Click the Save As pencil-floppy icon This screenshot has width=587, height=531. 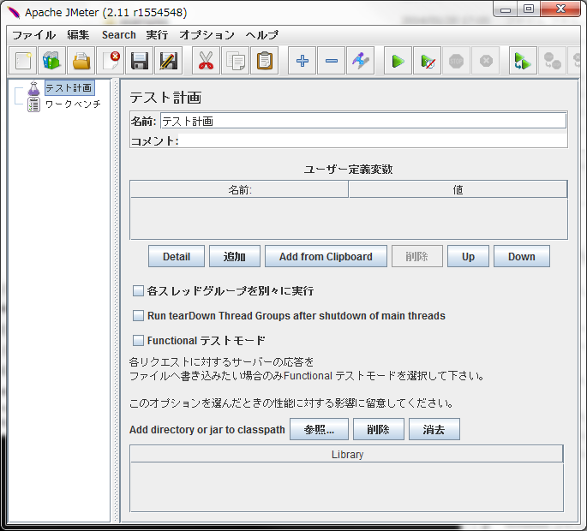click(169, 61)
